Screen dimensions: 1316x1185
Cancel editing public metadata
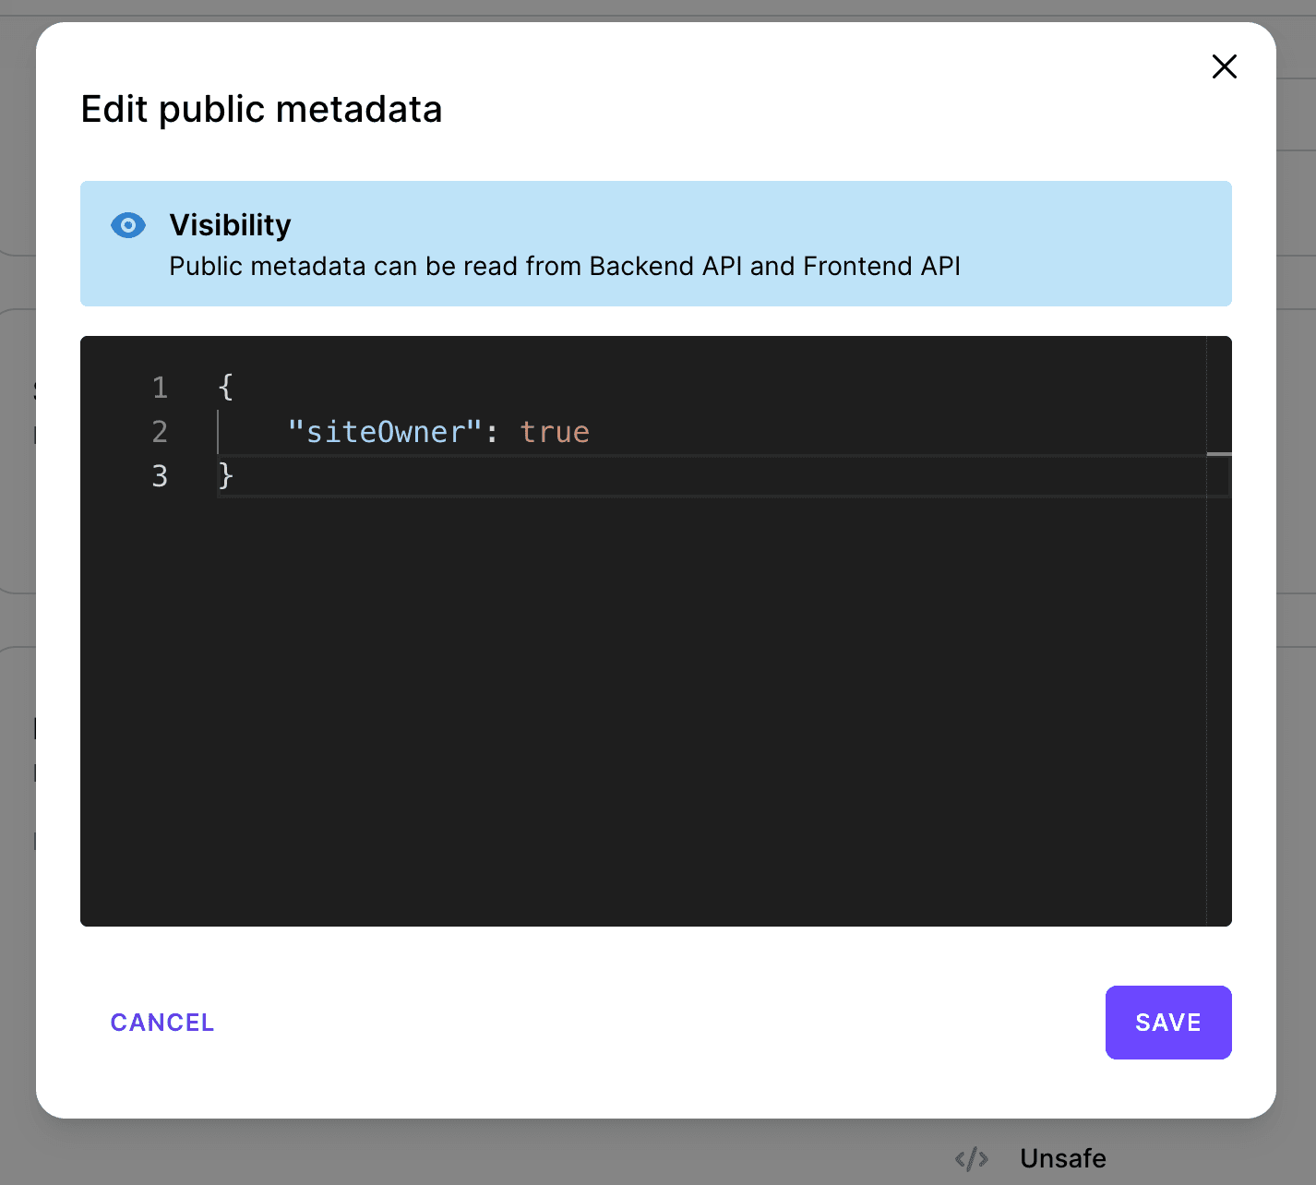point(162,1023)
